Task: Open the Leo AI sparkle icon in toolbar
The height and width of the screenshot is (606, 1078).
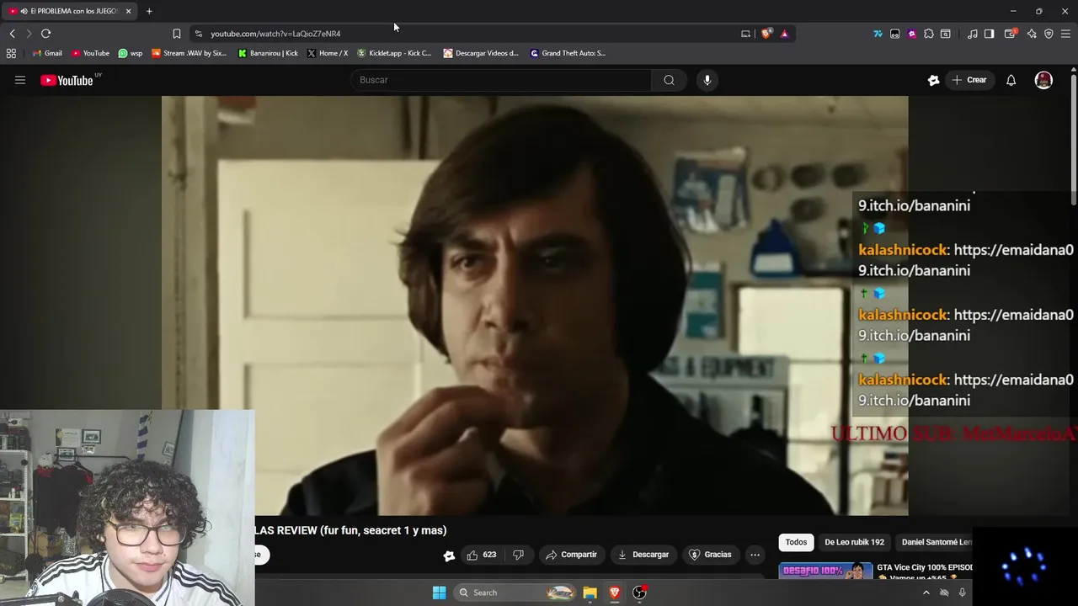Action: [x=1031, y=34]
